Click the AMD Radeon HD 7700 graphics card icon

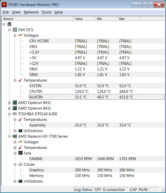click(15, 136)
